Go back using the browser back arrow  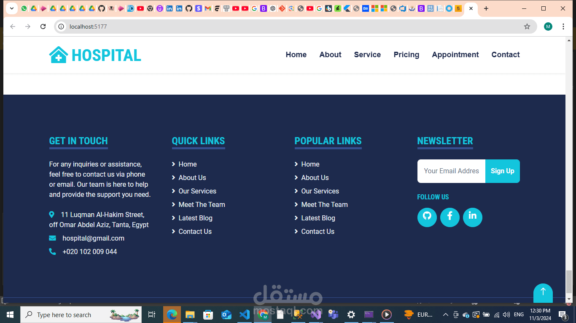coord(13,26)
